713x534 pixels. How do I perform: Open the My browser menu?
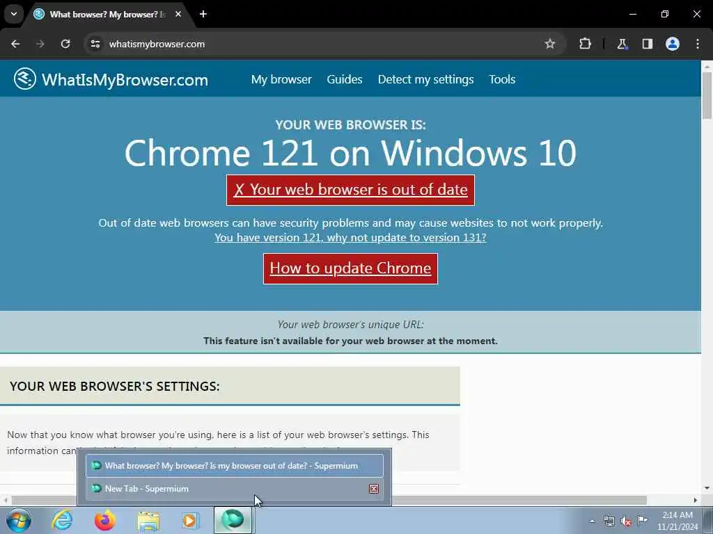tap(281, 79)
